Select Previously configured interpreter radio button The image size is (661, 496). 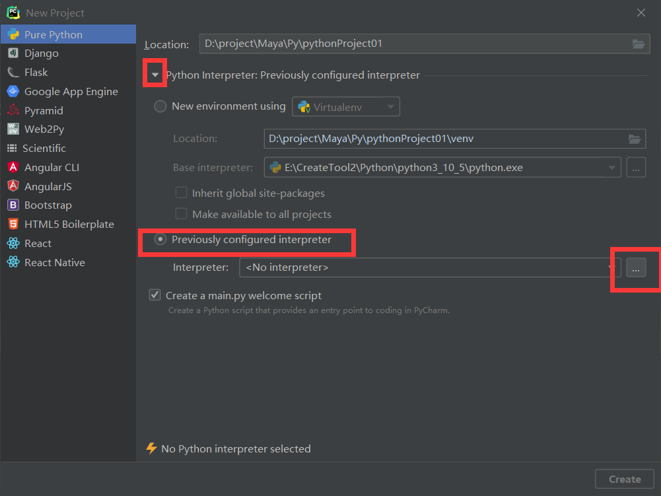160,240
